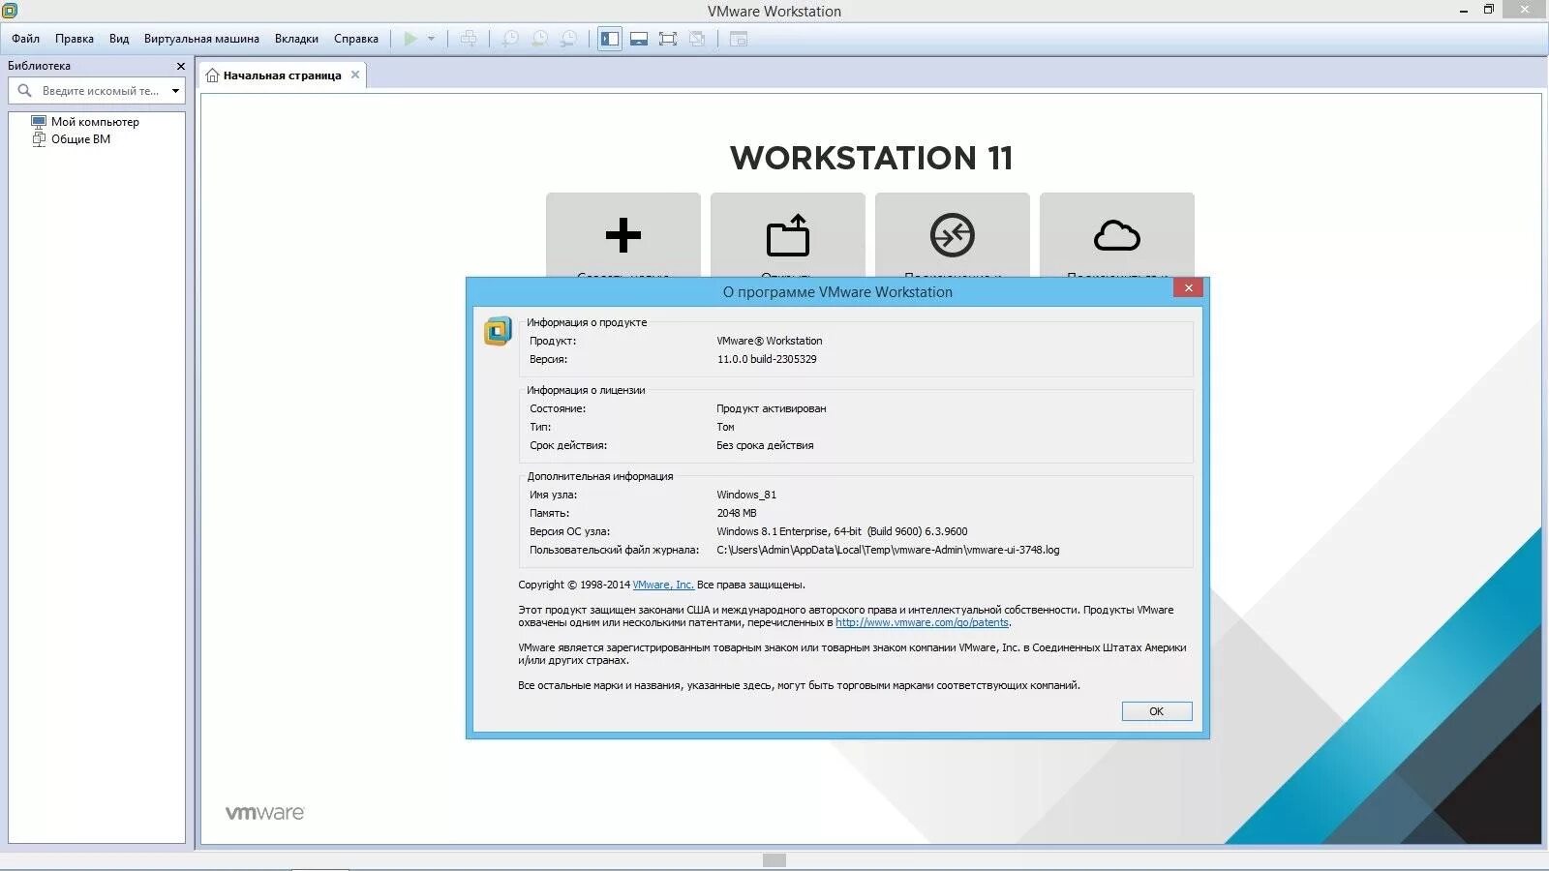Viewport: 1549px width, 871px height.
Task: Click the license type value Том
Action: [725, 427]
